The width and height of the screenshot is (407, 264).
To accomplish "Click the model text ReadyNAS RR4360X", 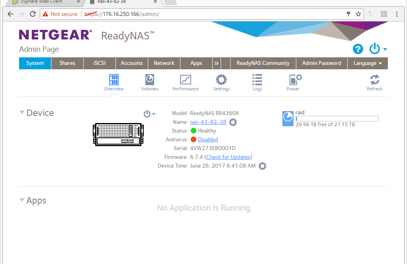I will coord(214,113).
